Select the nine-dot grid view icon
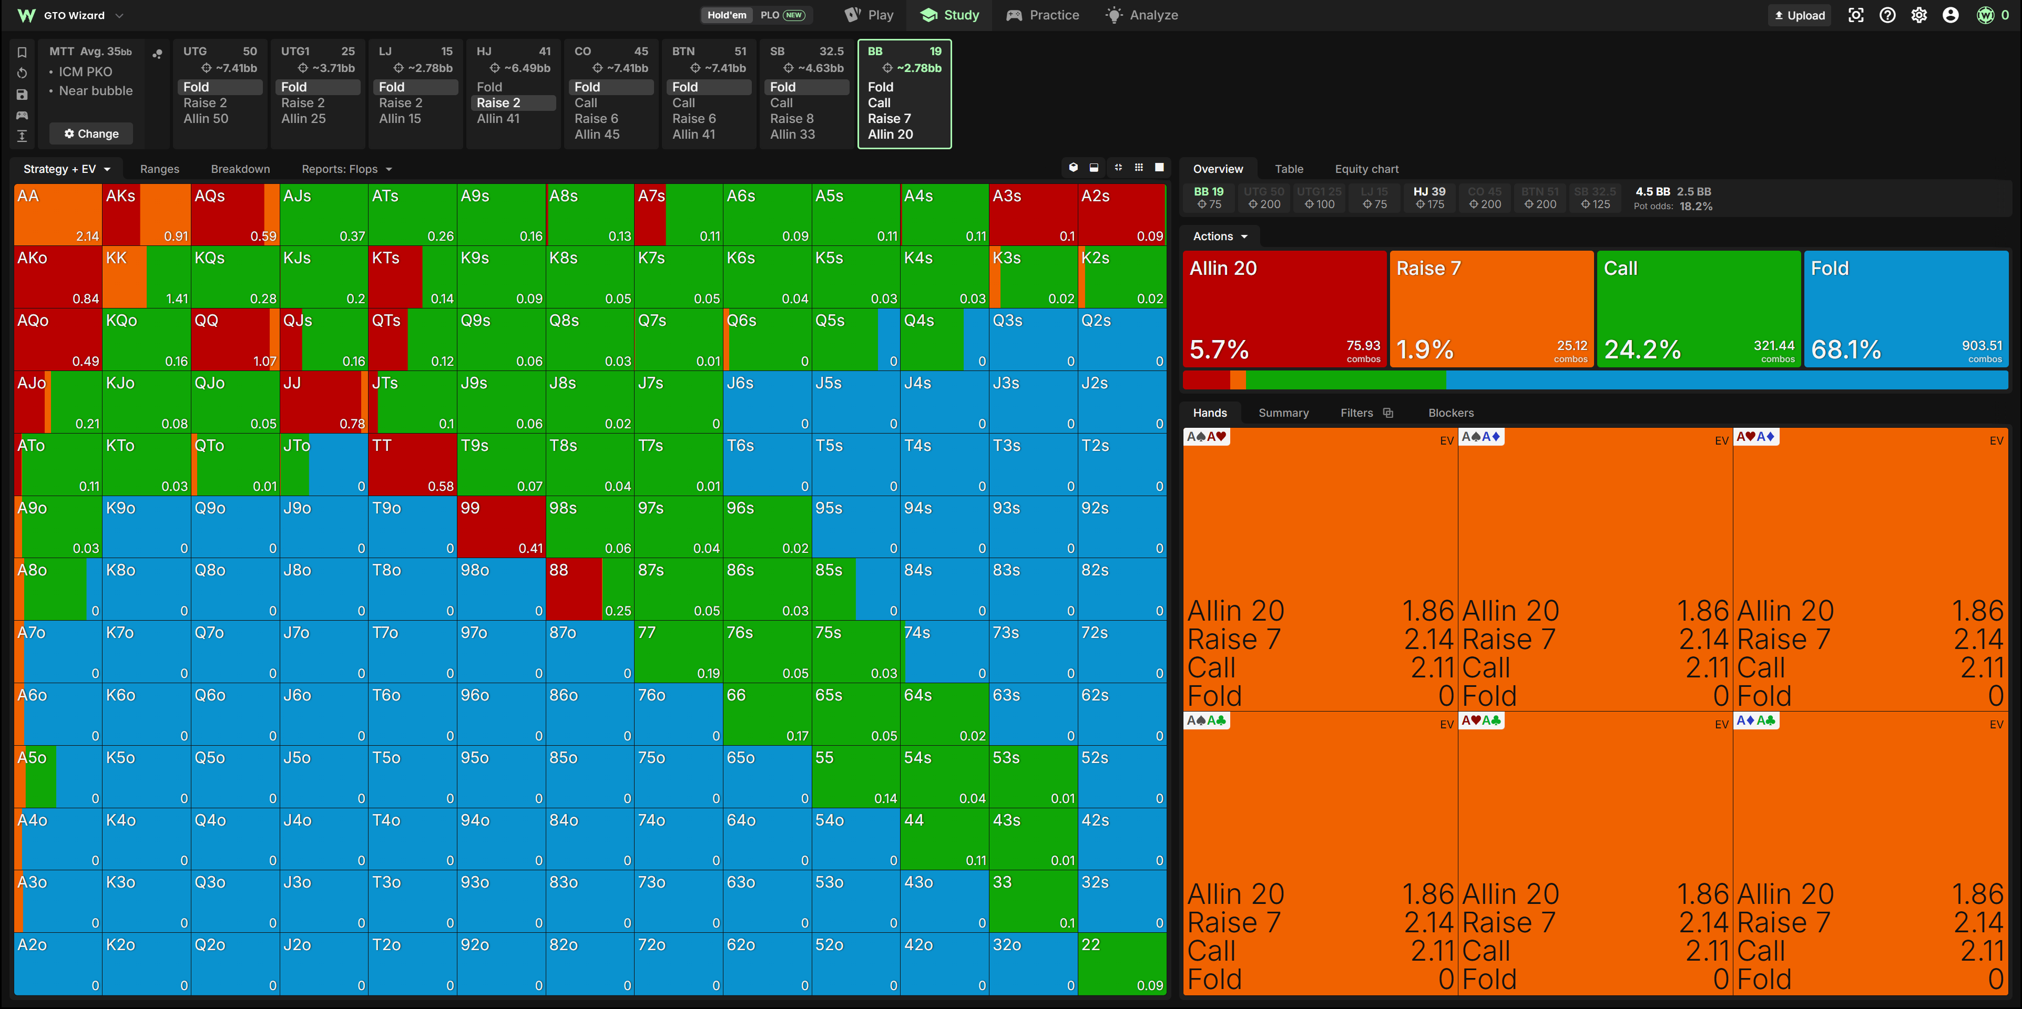Image resolution: width=2022 pixels, height=1009 pixels. [1139, 167]
